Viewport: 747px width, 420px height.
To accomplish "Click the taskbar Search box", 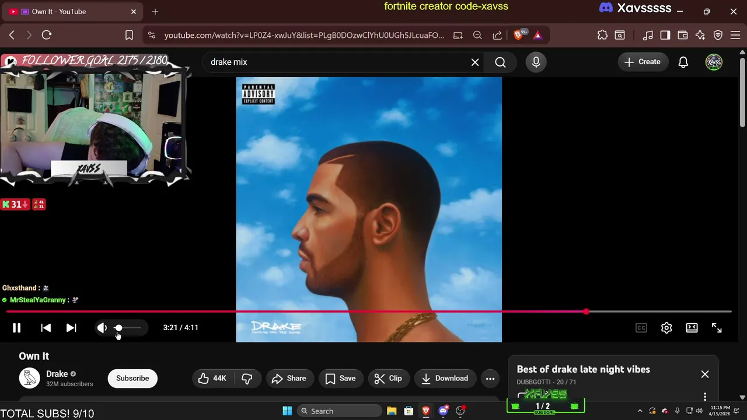I will [x=340, y=411].
